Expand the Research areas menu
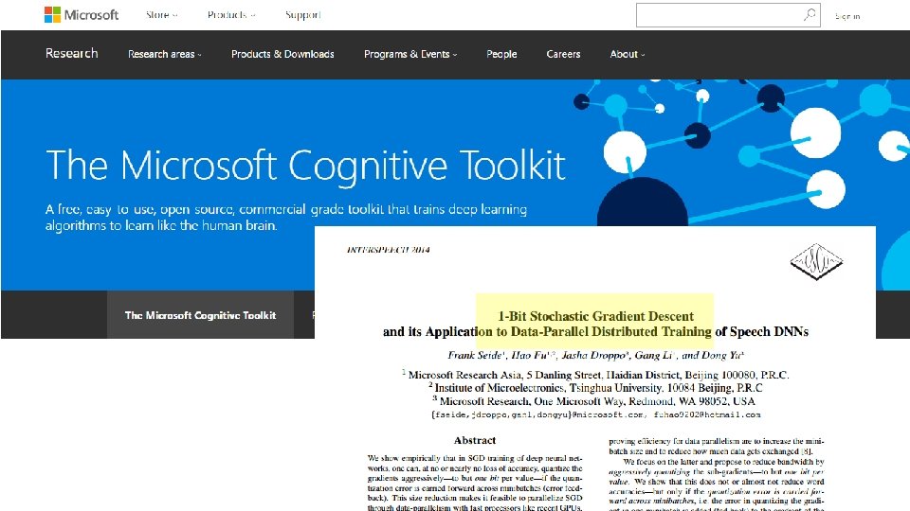 tap(164, 54)
